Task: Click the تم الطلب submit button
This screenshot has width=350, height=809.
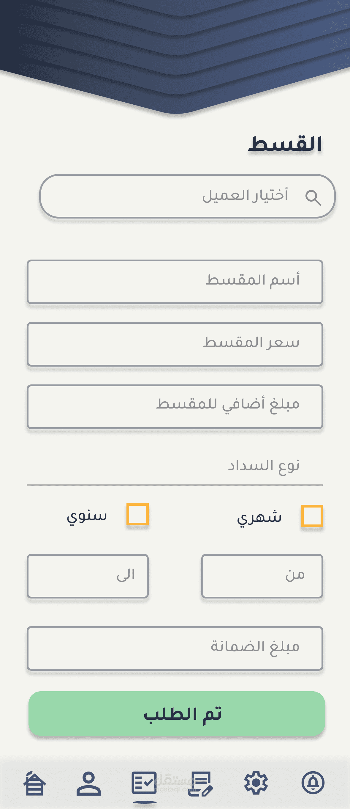Action: click(177, 714)
